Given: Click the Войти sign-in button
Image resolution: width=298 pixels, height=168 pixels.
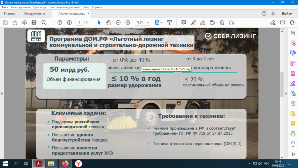Looking at the screenshot, I should [287, 13].
